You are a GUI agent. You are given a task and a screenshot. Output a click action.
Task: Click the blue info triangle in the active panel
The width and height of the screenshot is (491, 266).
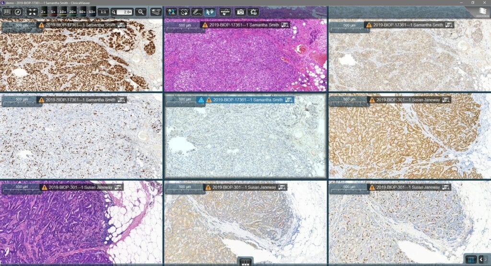coord(201,100)
